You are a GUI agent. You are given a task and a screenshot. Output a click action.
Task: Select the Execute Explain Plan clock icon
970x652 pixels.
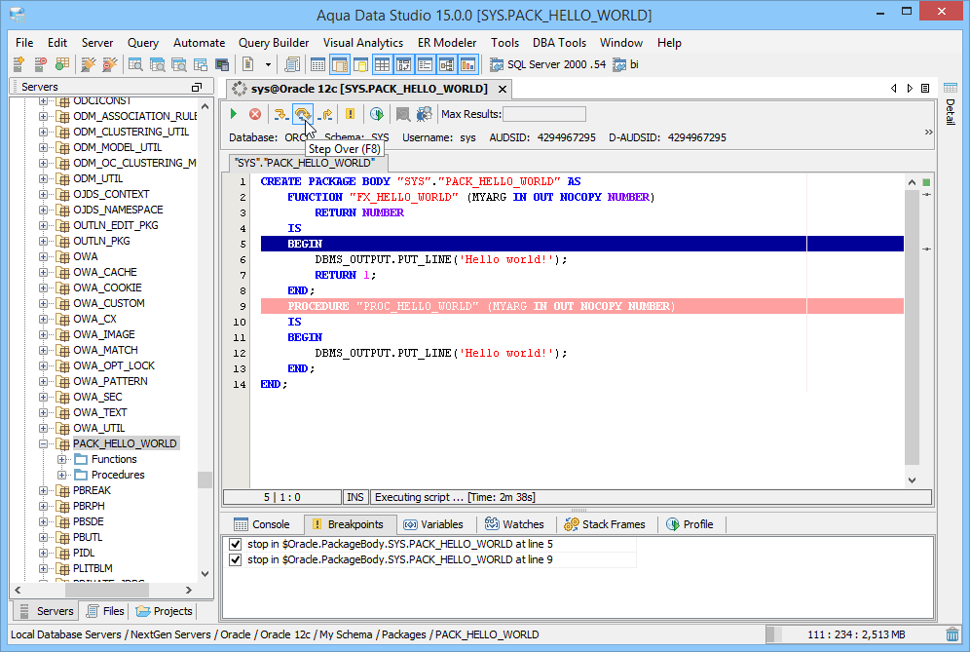pyautogui.click(x=378, y=114)
